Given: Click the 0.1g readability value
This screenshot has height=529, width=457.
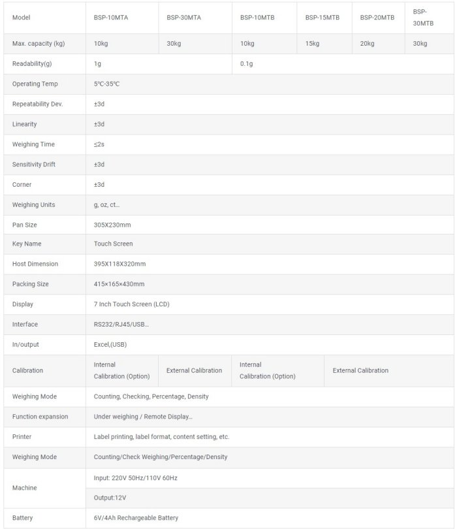Looking at the screenshot, I should tap(246, 63).
